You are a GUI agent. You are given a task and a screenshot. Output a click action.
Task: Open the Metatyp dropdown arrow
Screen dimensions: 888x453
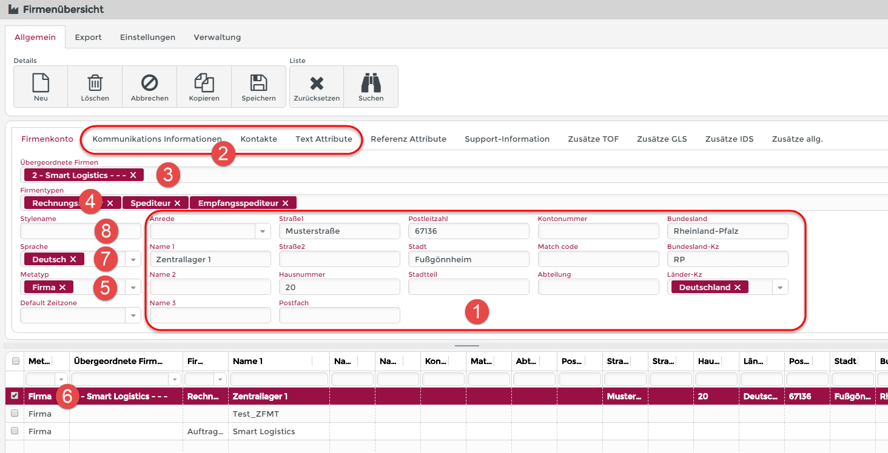coord(133,287)
